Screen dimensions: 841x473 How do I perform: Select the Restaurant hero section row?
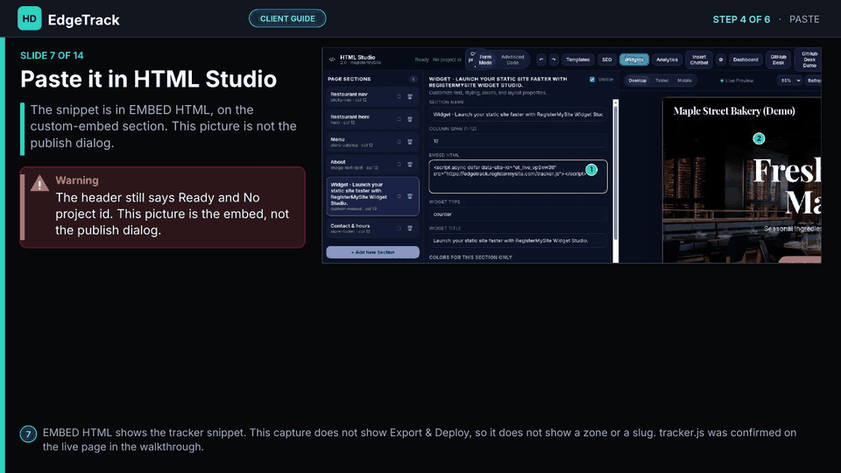(373, 120)
